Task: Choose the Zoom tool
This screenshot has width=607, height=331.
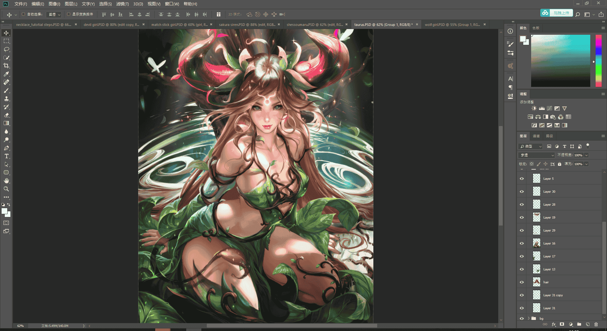Action: pos(6,189)
